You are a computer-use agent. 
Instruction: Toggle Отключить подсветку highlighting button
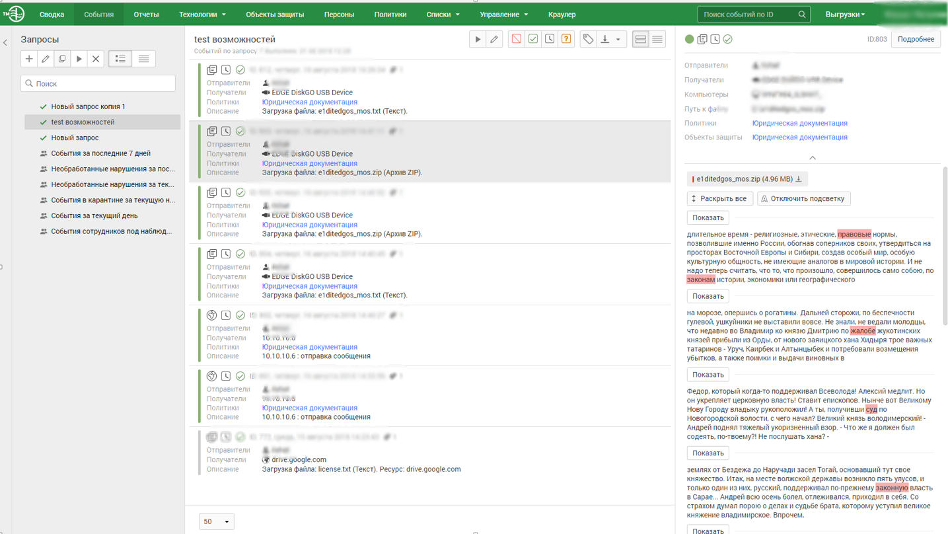pos(803,198)
